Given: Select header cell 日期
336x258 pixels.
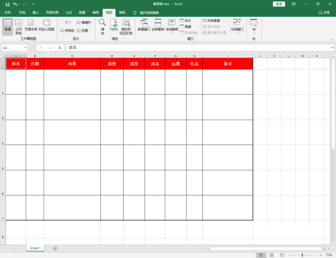Looking at the screenshot, I should pos(35,64).
